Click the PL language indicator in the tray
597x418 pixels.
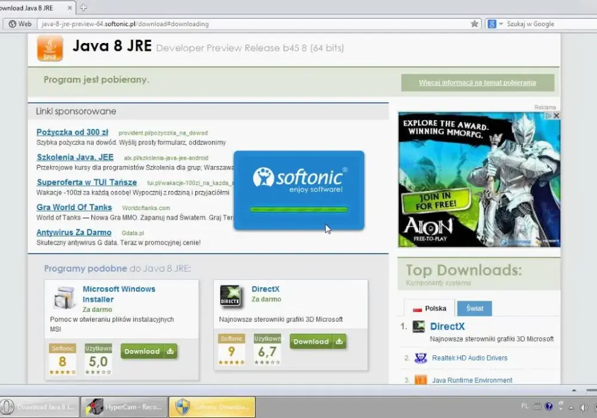(x=525, y=406)
